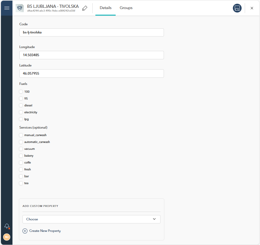The height and width of the screenshot is (245, 260).
Task: Enable the diesel fuel checkbox
Action: [x=21, y=105]
